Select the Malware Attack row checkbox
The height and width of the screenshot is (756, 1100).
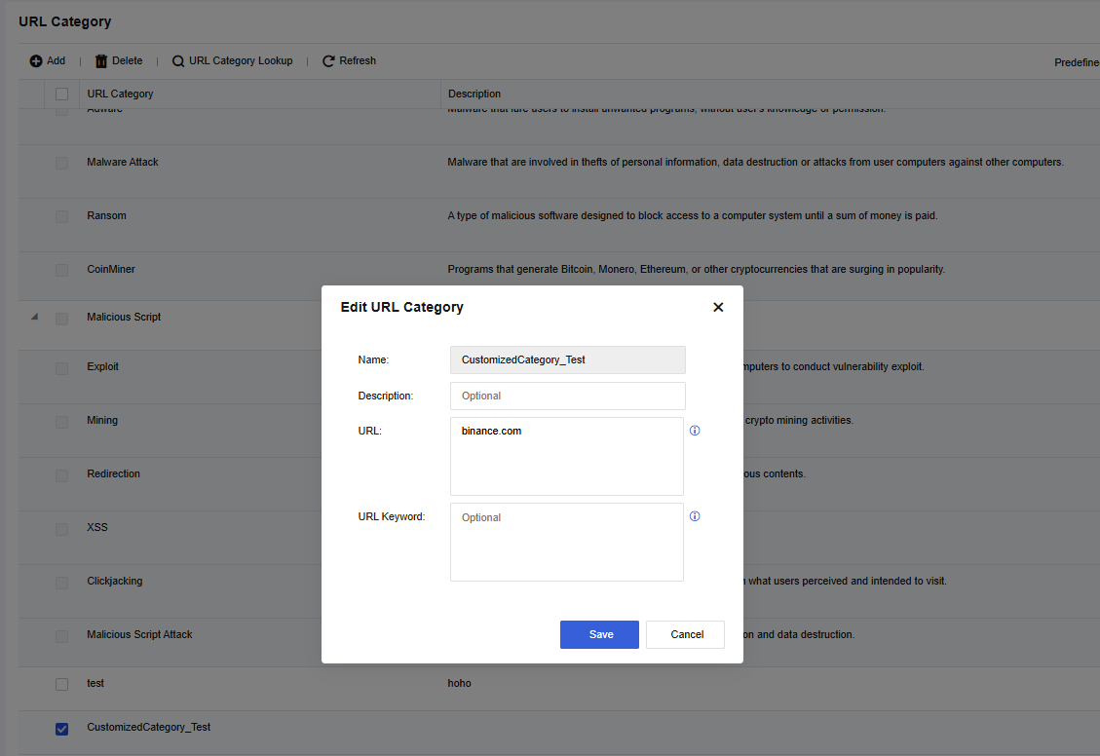62,163
